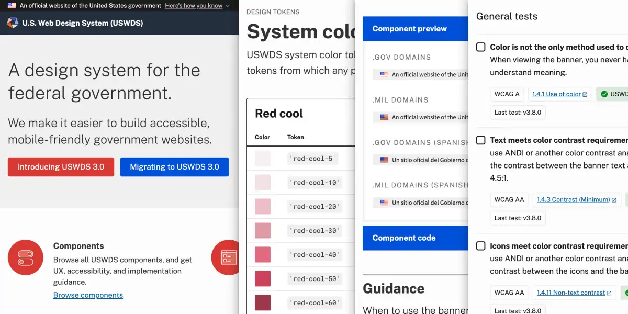Click the red-cool-60 color swatch
Viewport: 628px width, 314px height.
[x=263, y=303]
